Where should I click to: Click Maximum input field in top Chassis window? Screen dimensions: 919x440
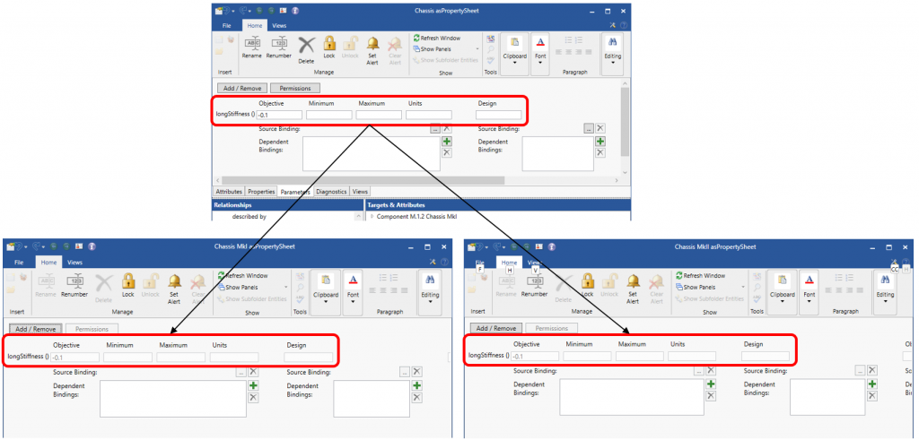click(378, 115)
